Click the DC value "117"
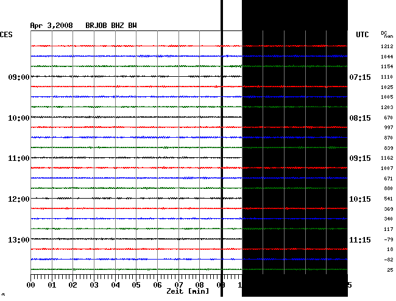Viewport: 396px width, 301px height. [x=389, y=230]
